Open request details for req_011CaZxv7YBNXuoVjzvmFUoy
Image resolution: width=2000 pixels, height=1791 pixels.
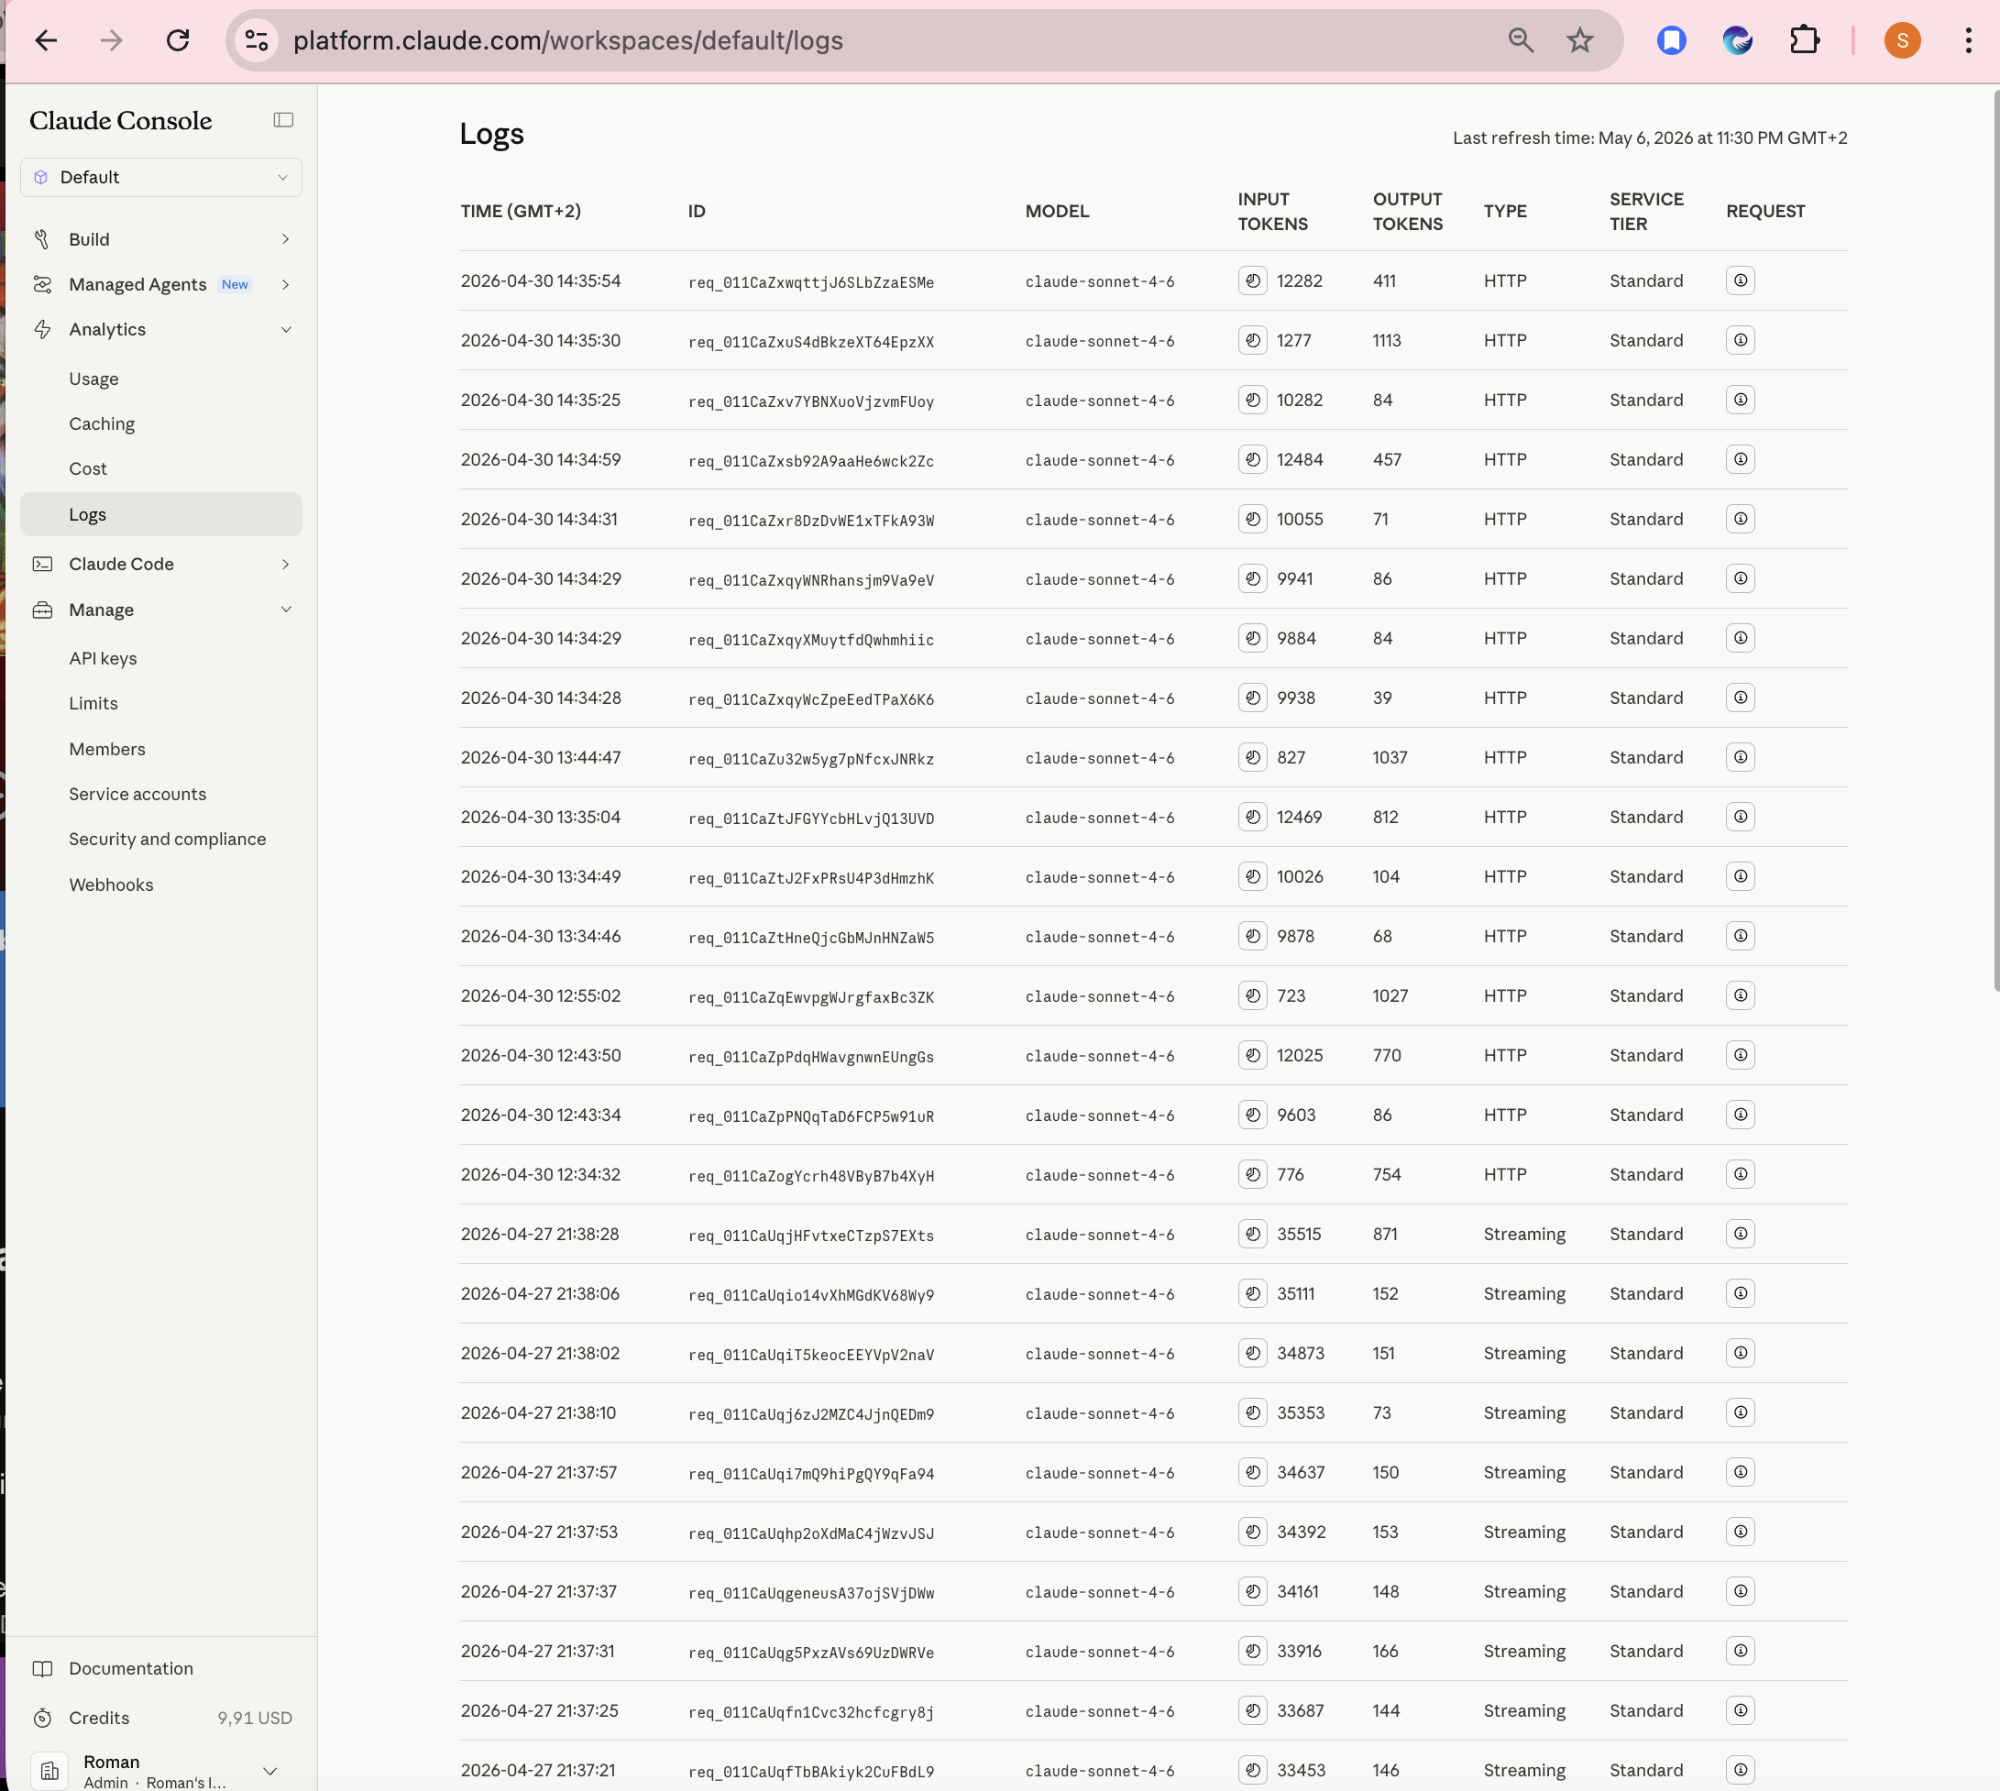(x=1741, y=400)
